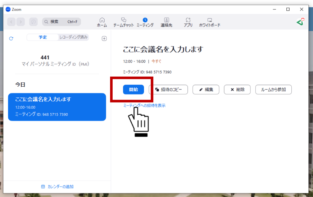313x197 pixels.
Task: Click the 今すぐ status text
Action: 156,61
